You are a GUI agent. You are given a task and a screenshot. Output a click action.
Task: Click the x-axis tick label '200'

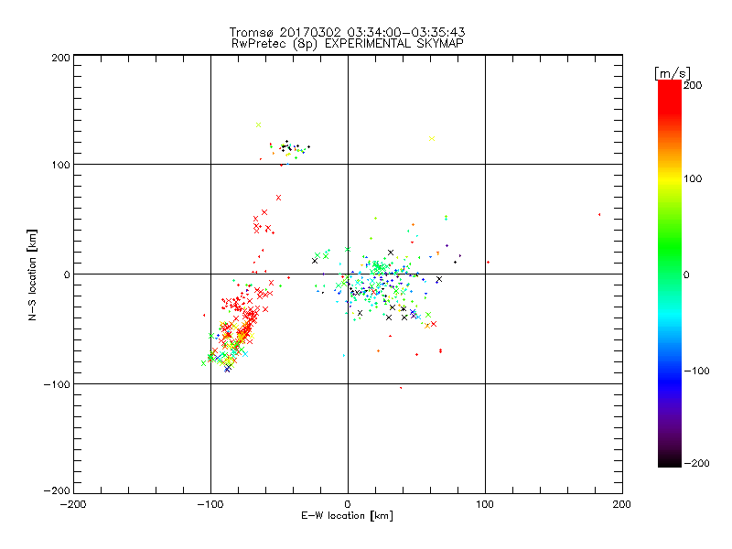[x=622, y=504]
